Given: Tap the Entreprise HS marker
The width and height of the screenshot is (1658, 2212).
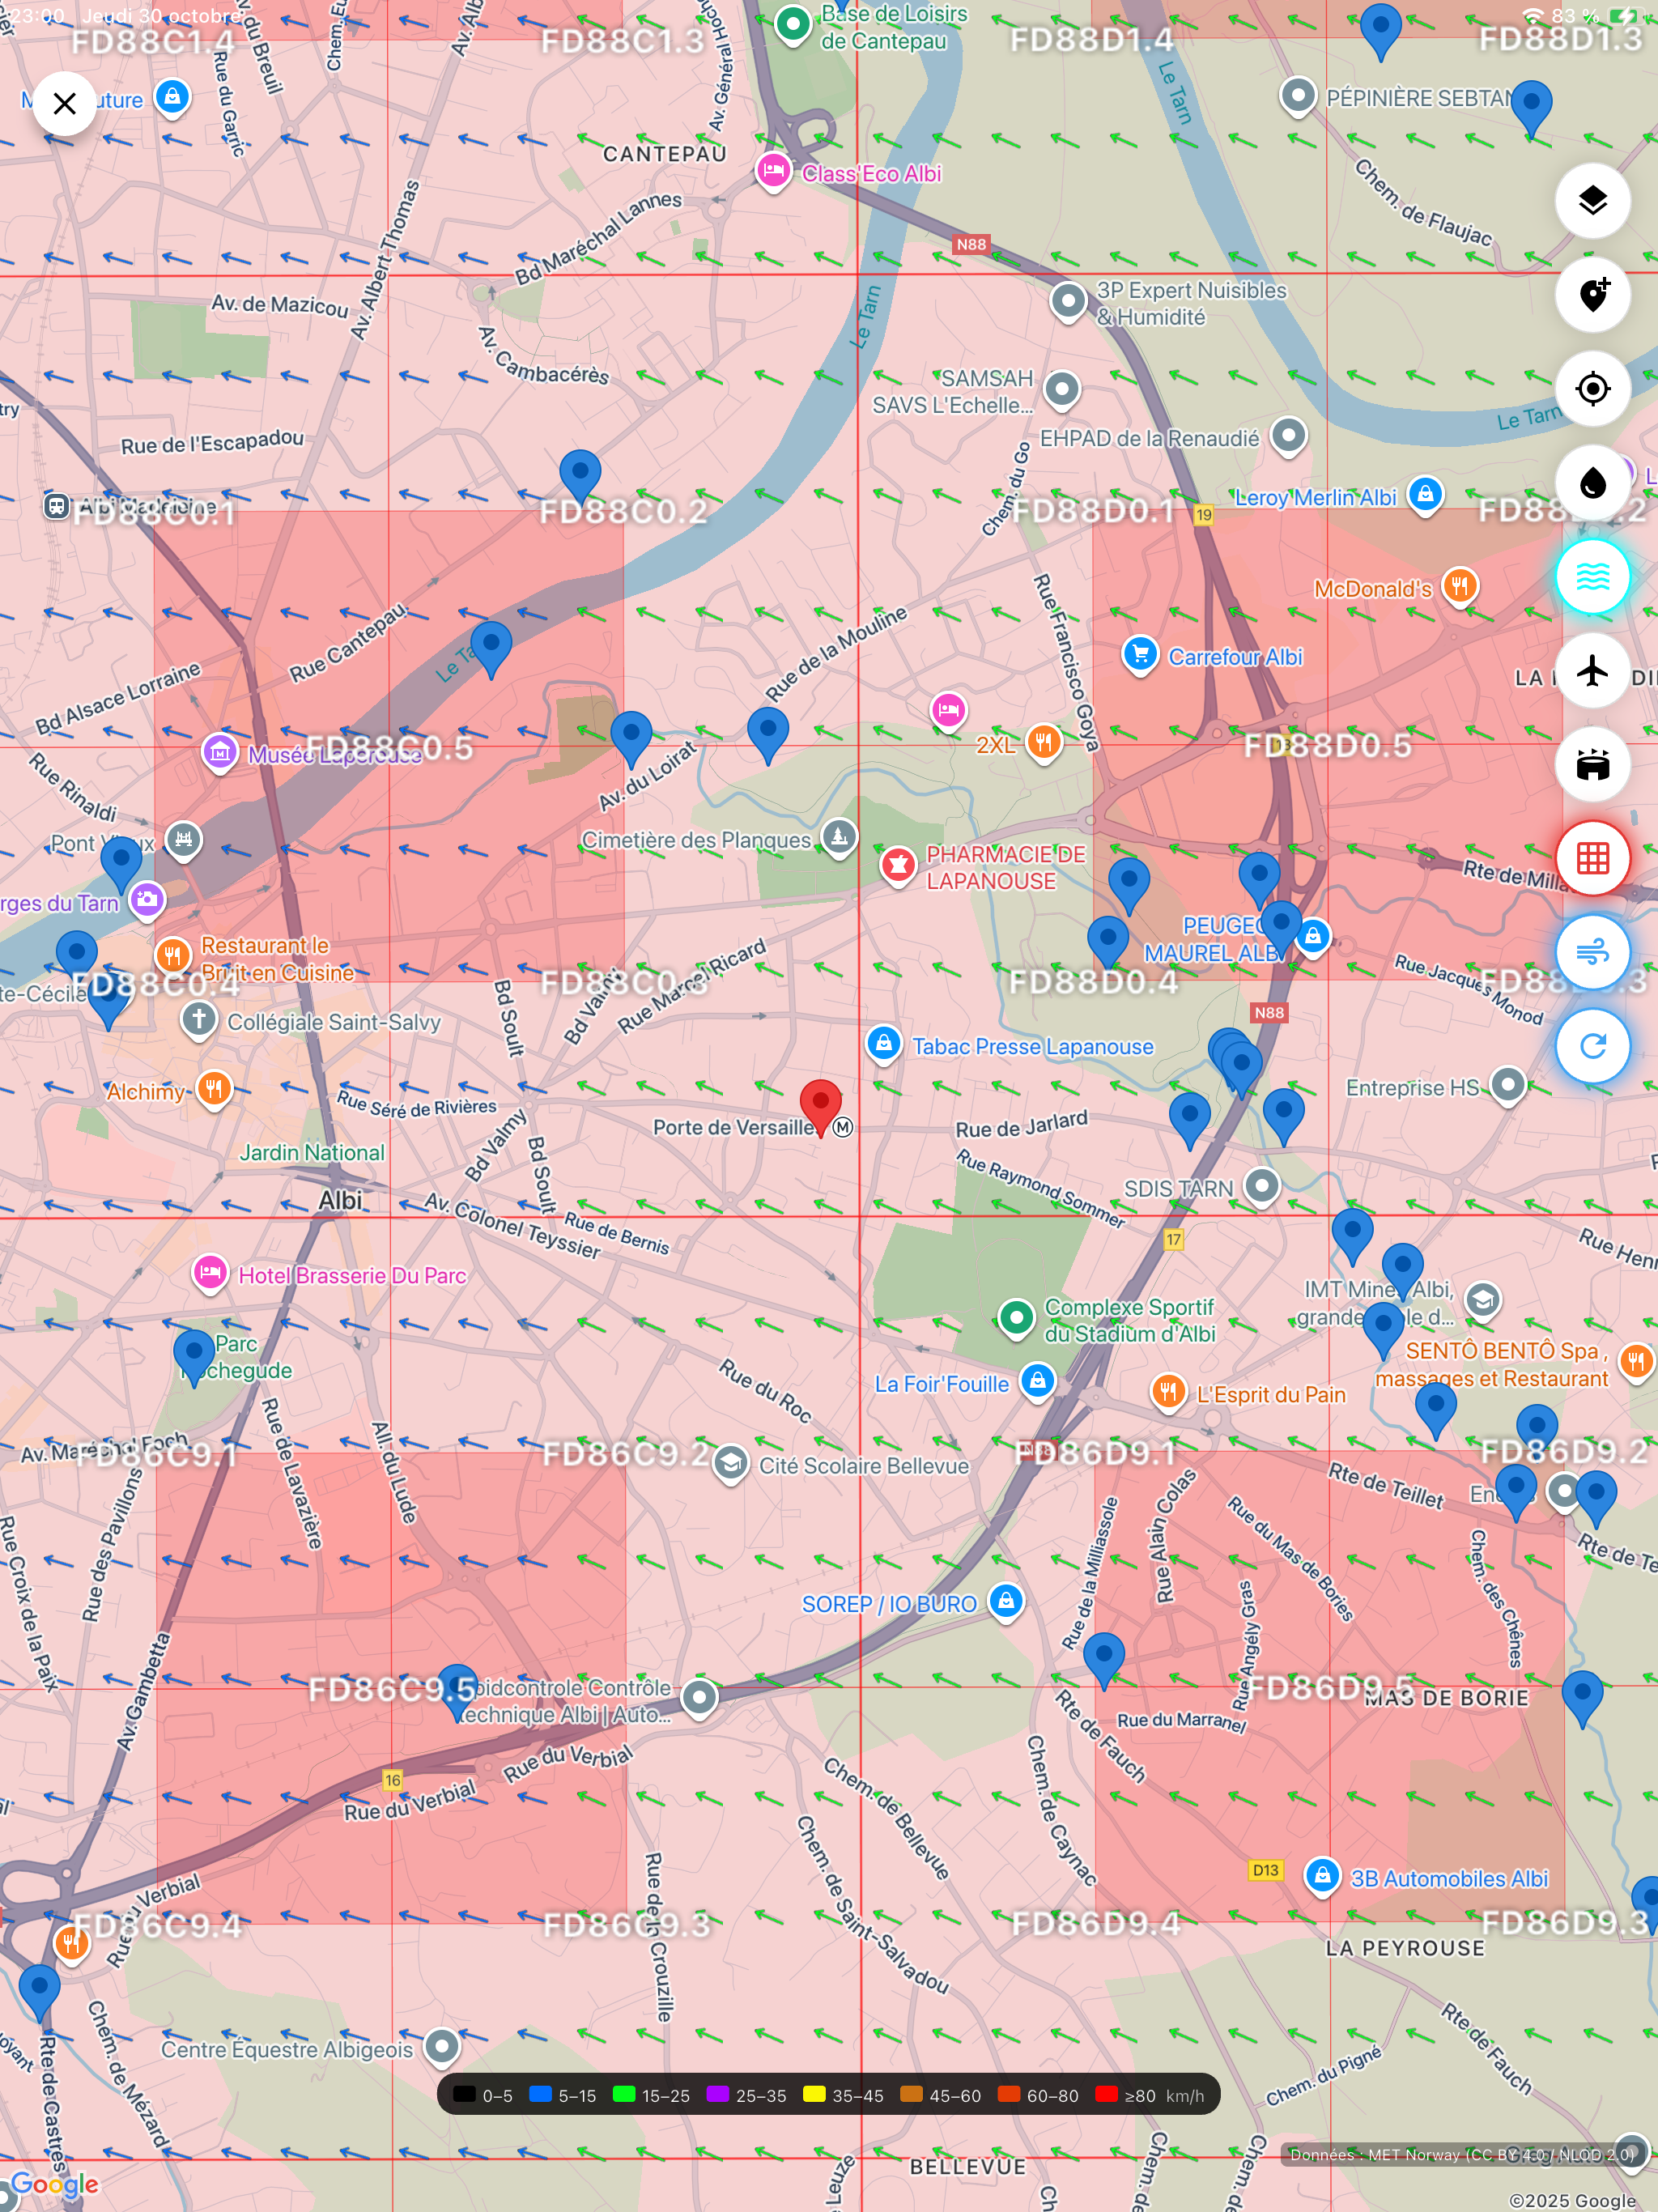Looking at the screenshot, I should point(1508,1085).
